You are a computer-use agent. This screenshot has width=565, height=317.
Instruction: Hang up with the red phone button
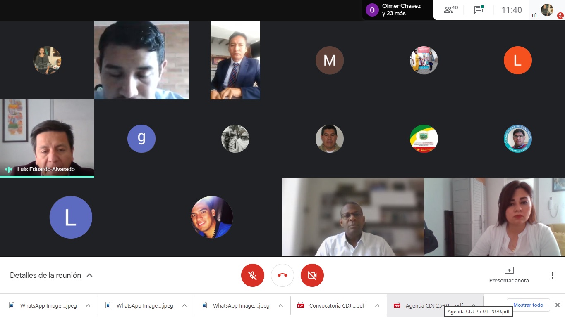282,275
